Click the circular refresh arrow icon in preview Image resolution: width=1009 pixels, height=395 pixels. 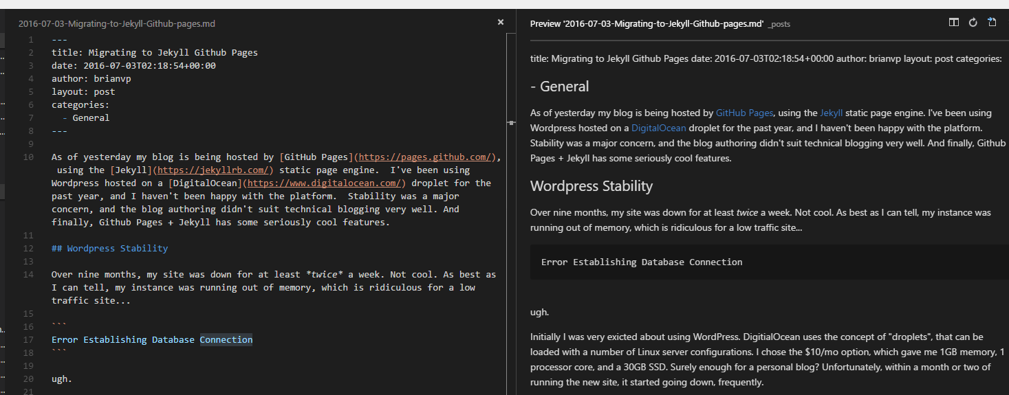point(973,22)
